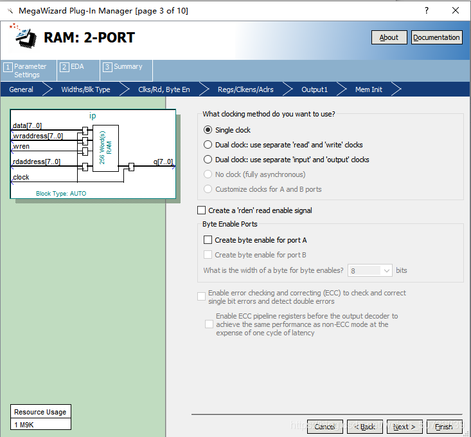The height and width of the screenshot is (437, 471).
Task: Click the q[7..0] output label
Action: (163, 162)
